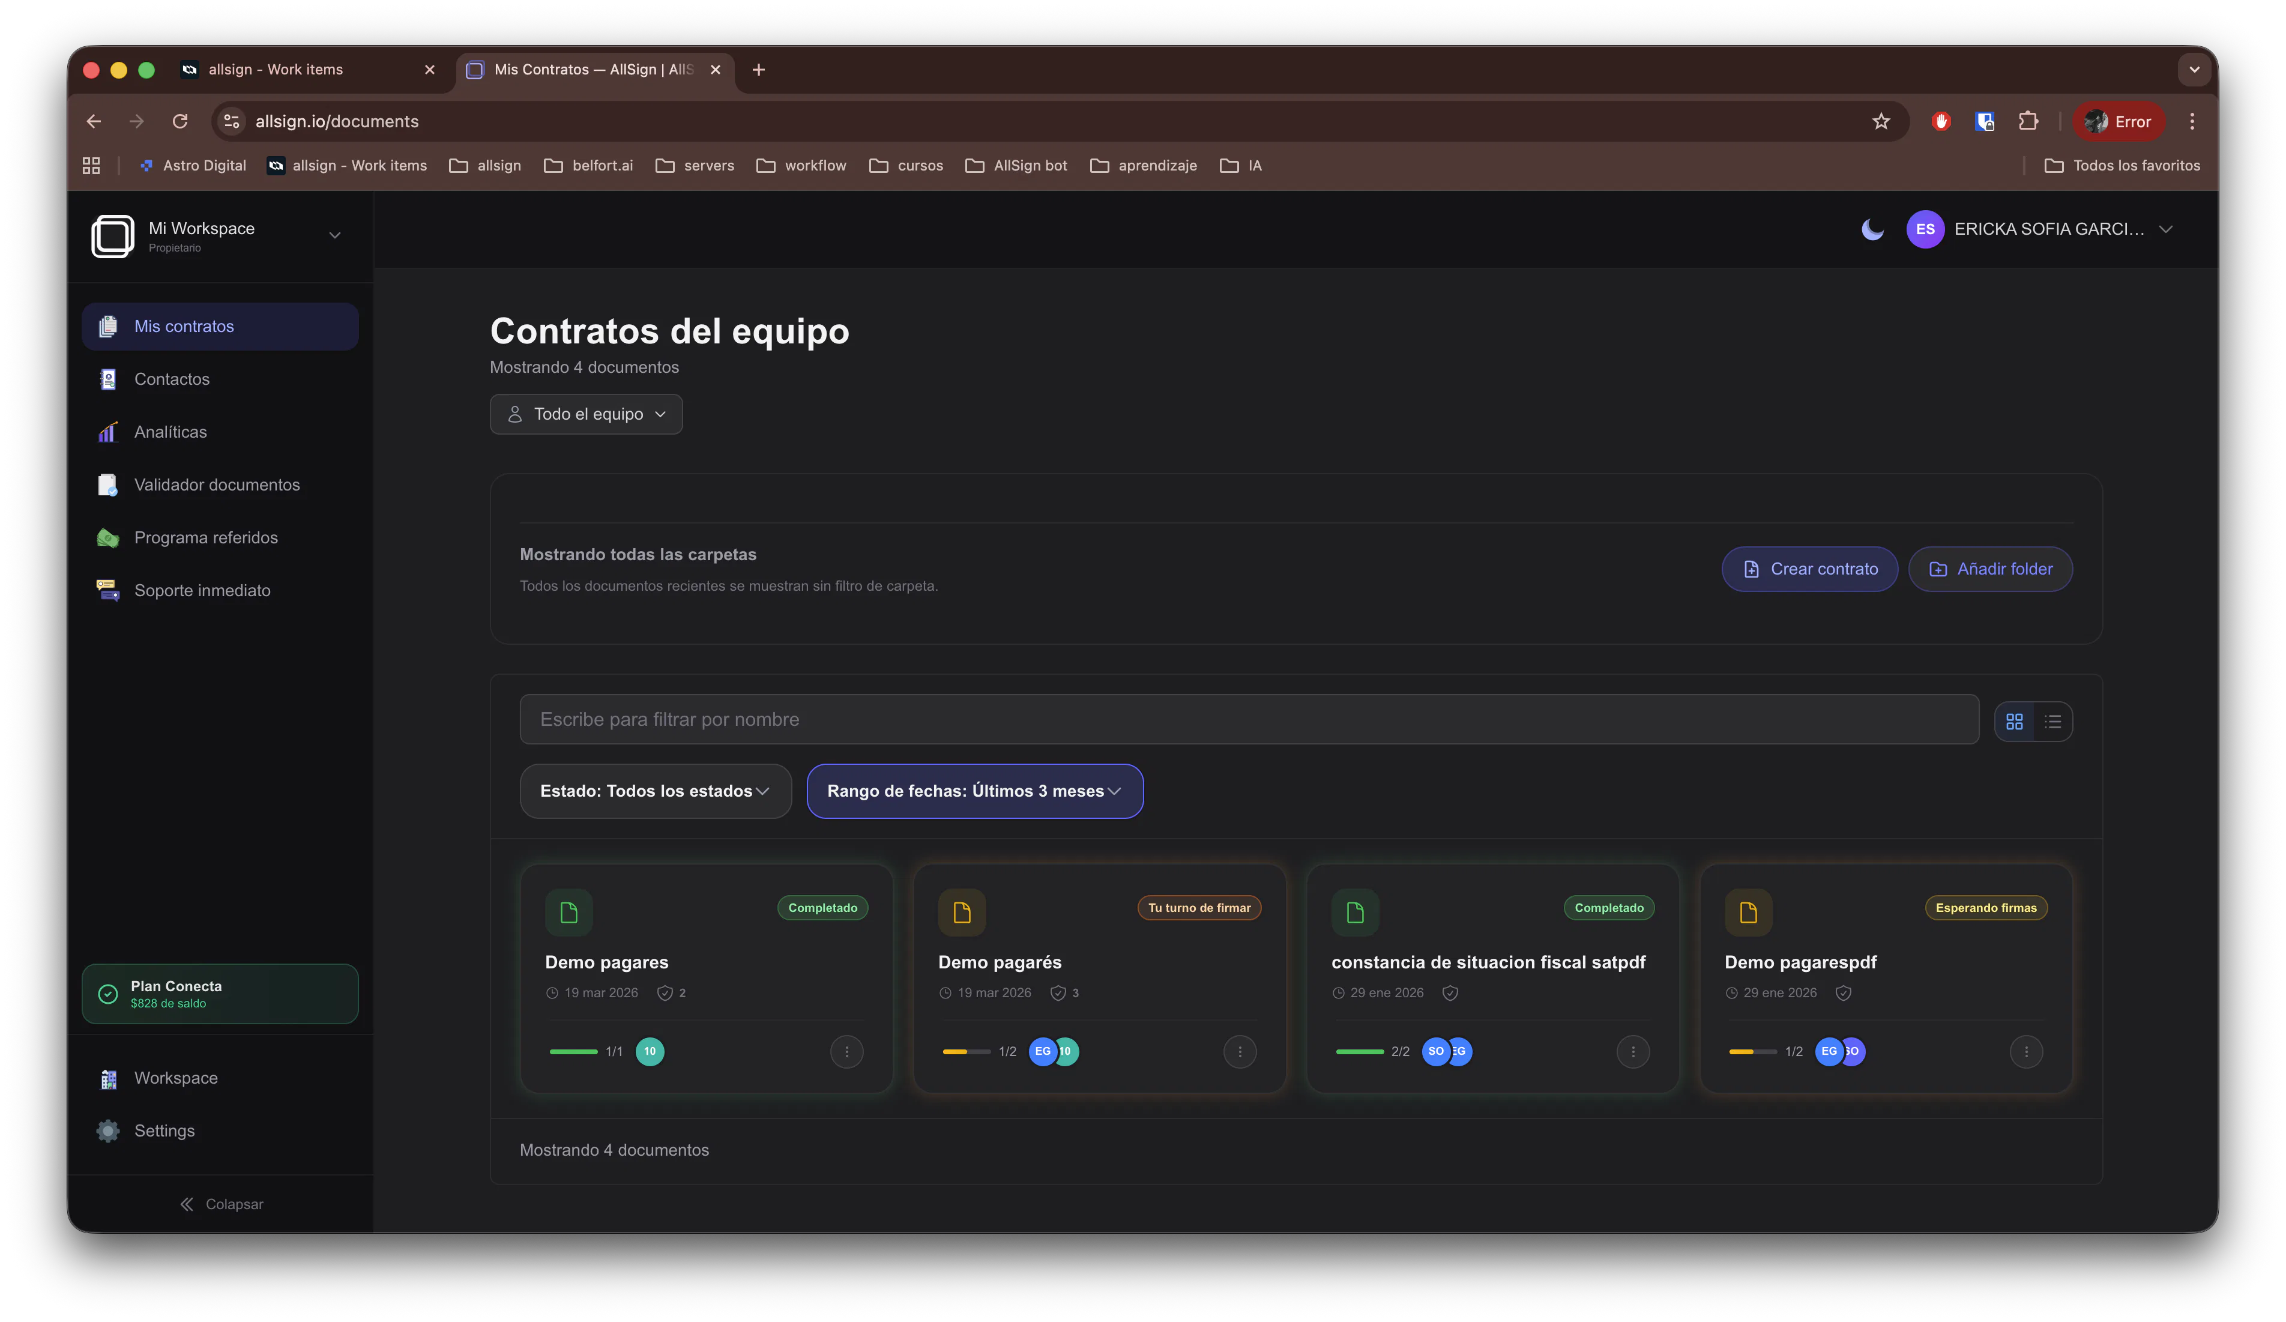The image size is (2286, 1322).
Task: Switch to grid view layout
Action: point(2014,722)
